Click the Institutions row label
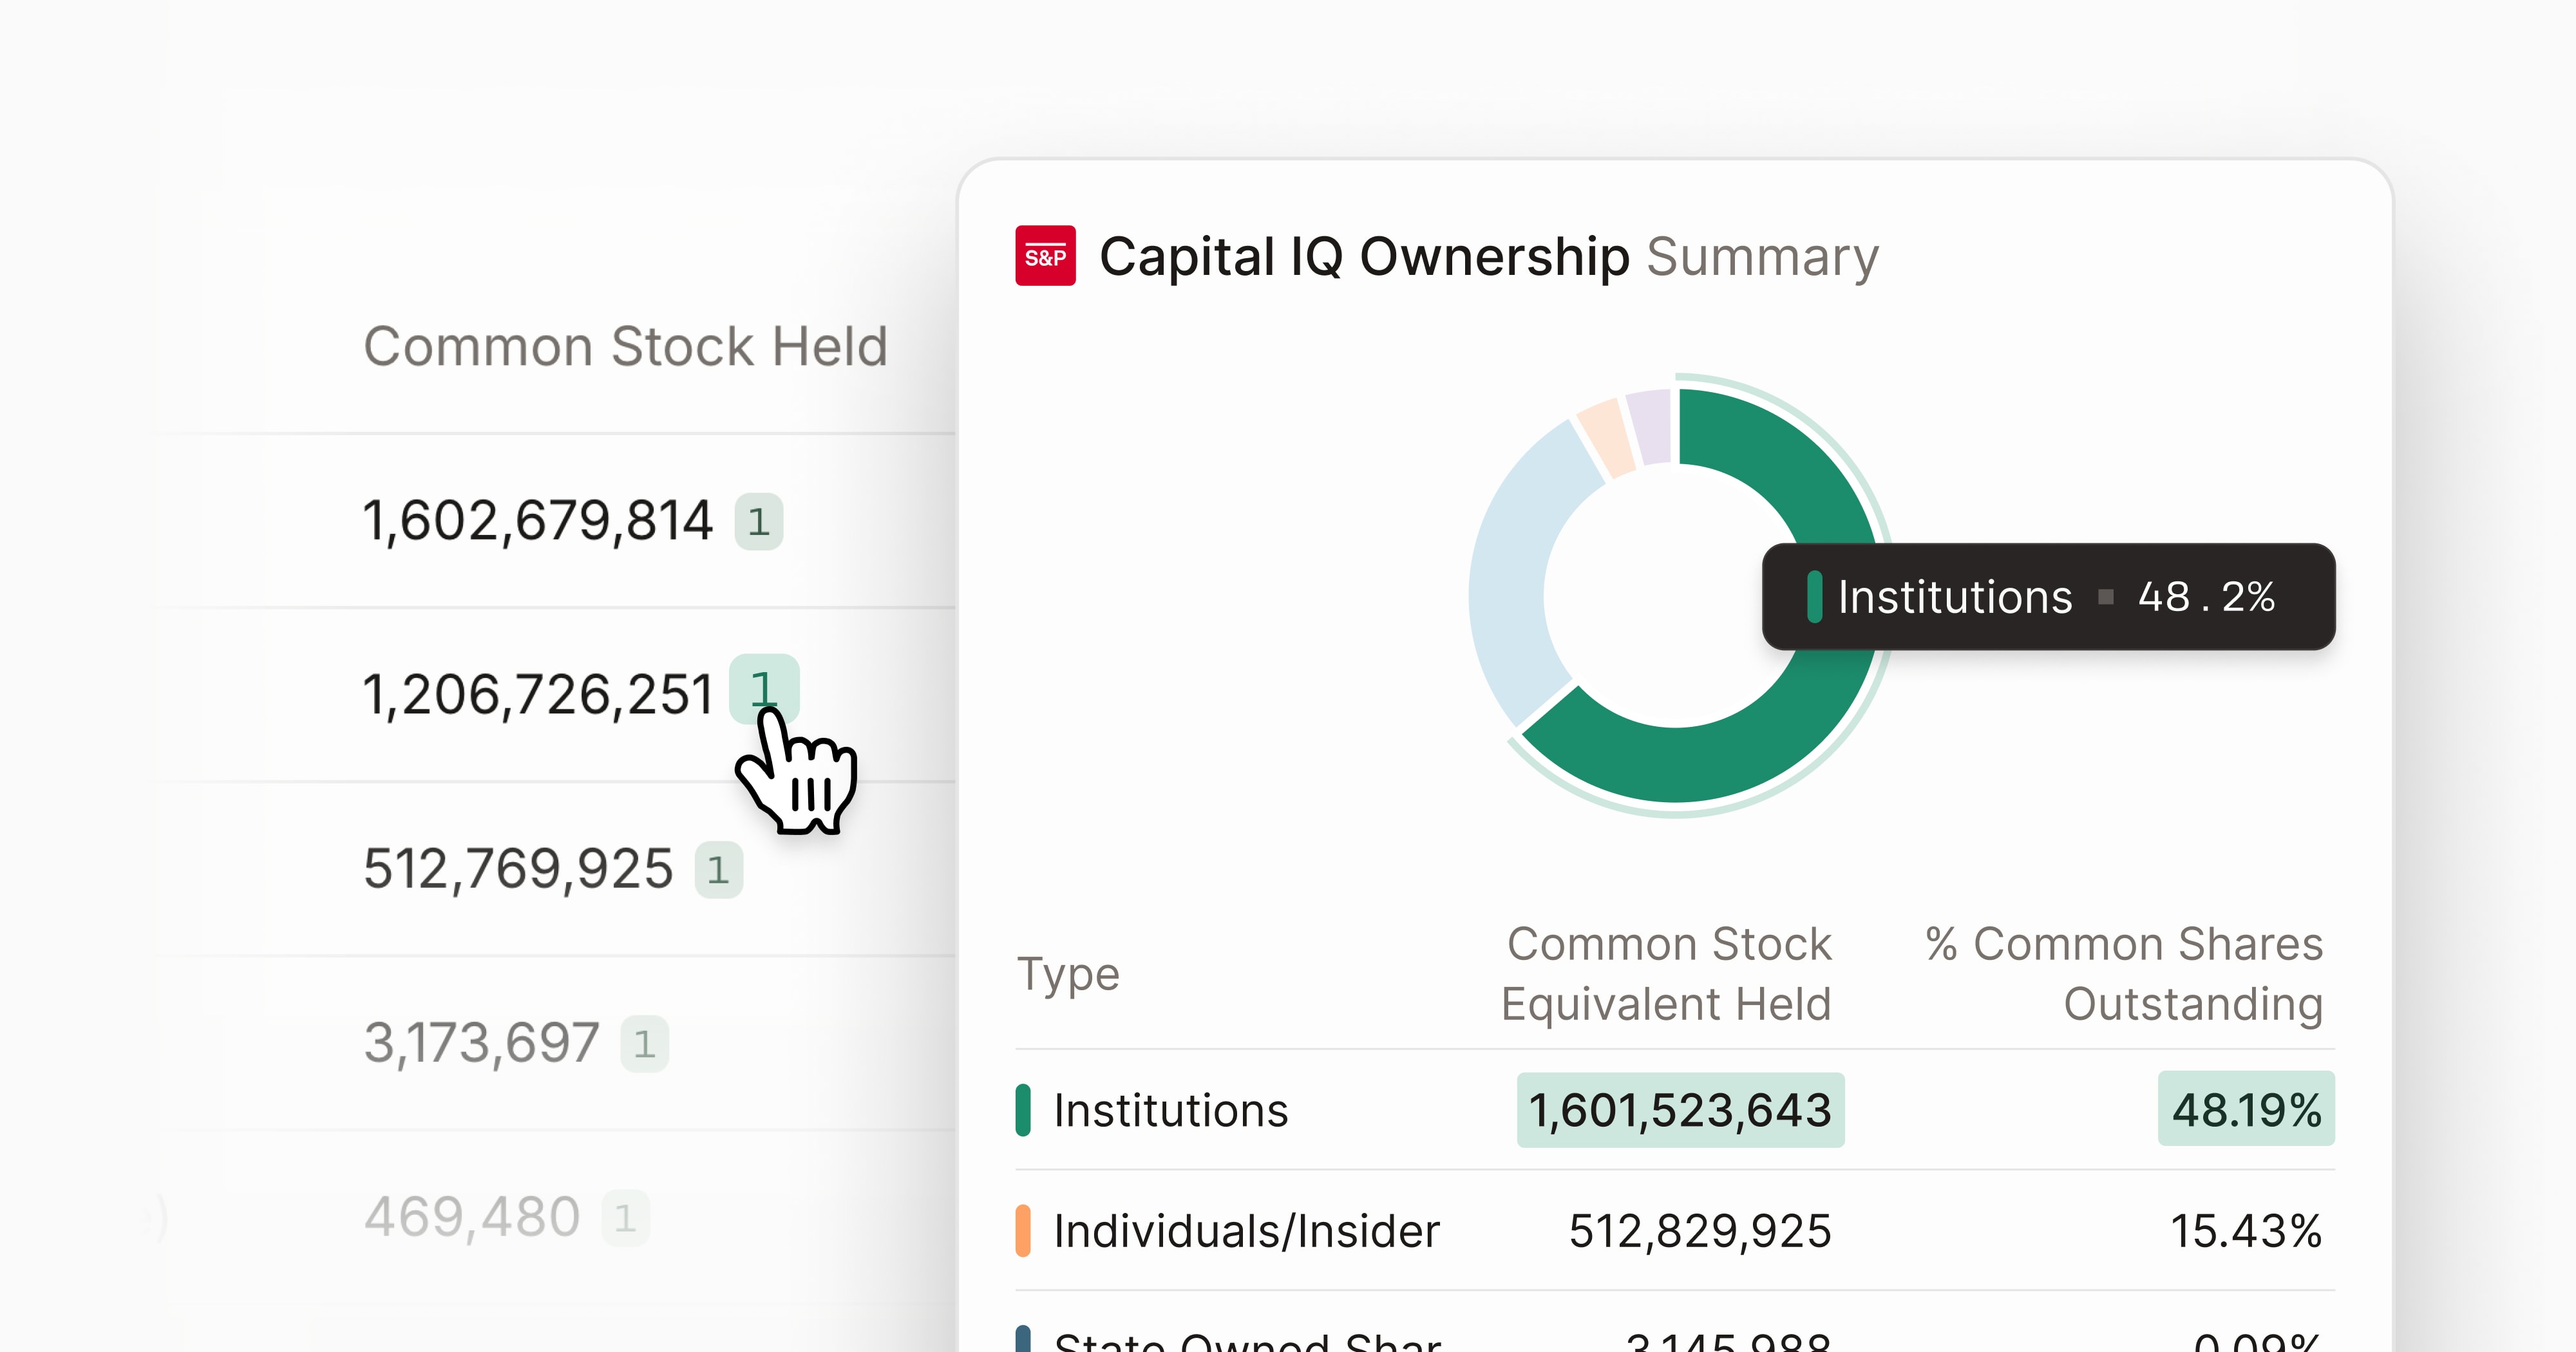The image size is (2576, 1352). tap(1171, 1110)
